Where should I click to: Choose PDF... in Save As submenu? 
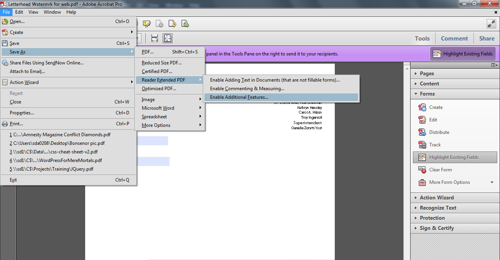tap(170, 52)
